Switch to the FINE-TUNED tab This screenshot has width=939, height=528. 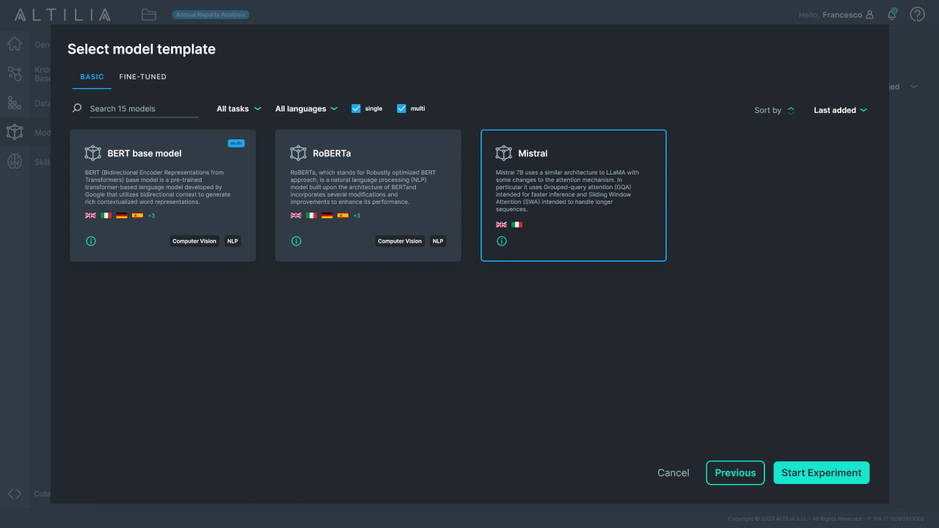[x=143, y=77]
